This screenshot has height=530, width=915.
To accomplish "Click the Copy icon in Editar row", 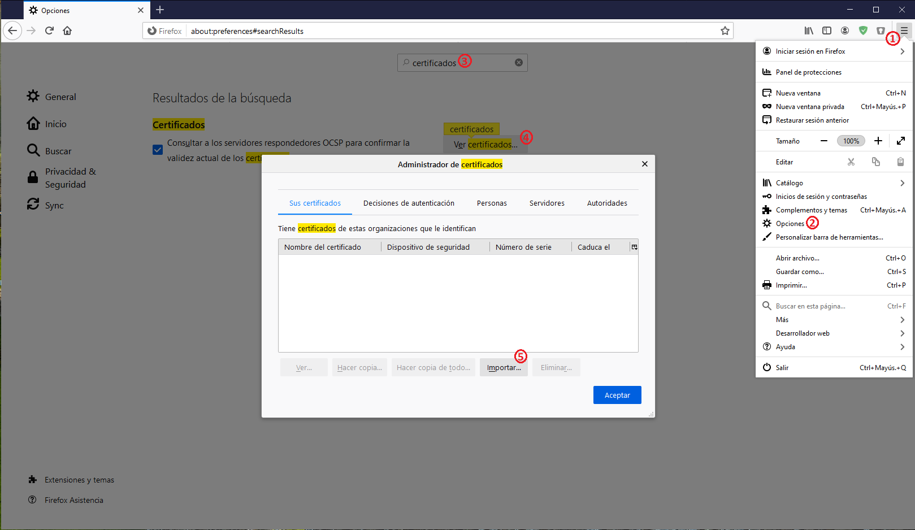I will click(x=876, y=162).
